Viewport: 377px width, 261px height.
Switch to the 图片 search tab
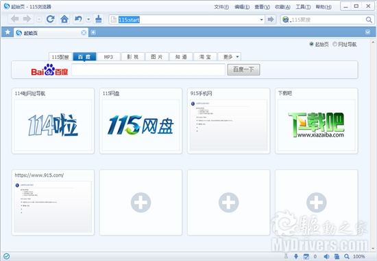tap(157, 57)
